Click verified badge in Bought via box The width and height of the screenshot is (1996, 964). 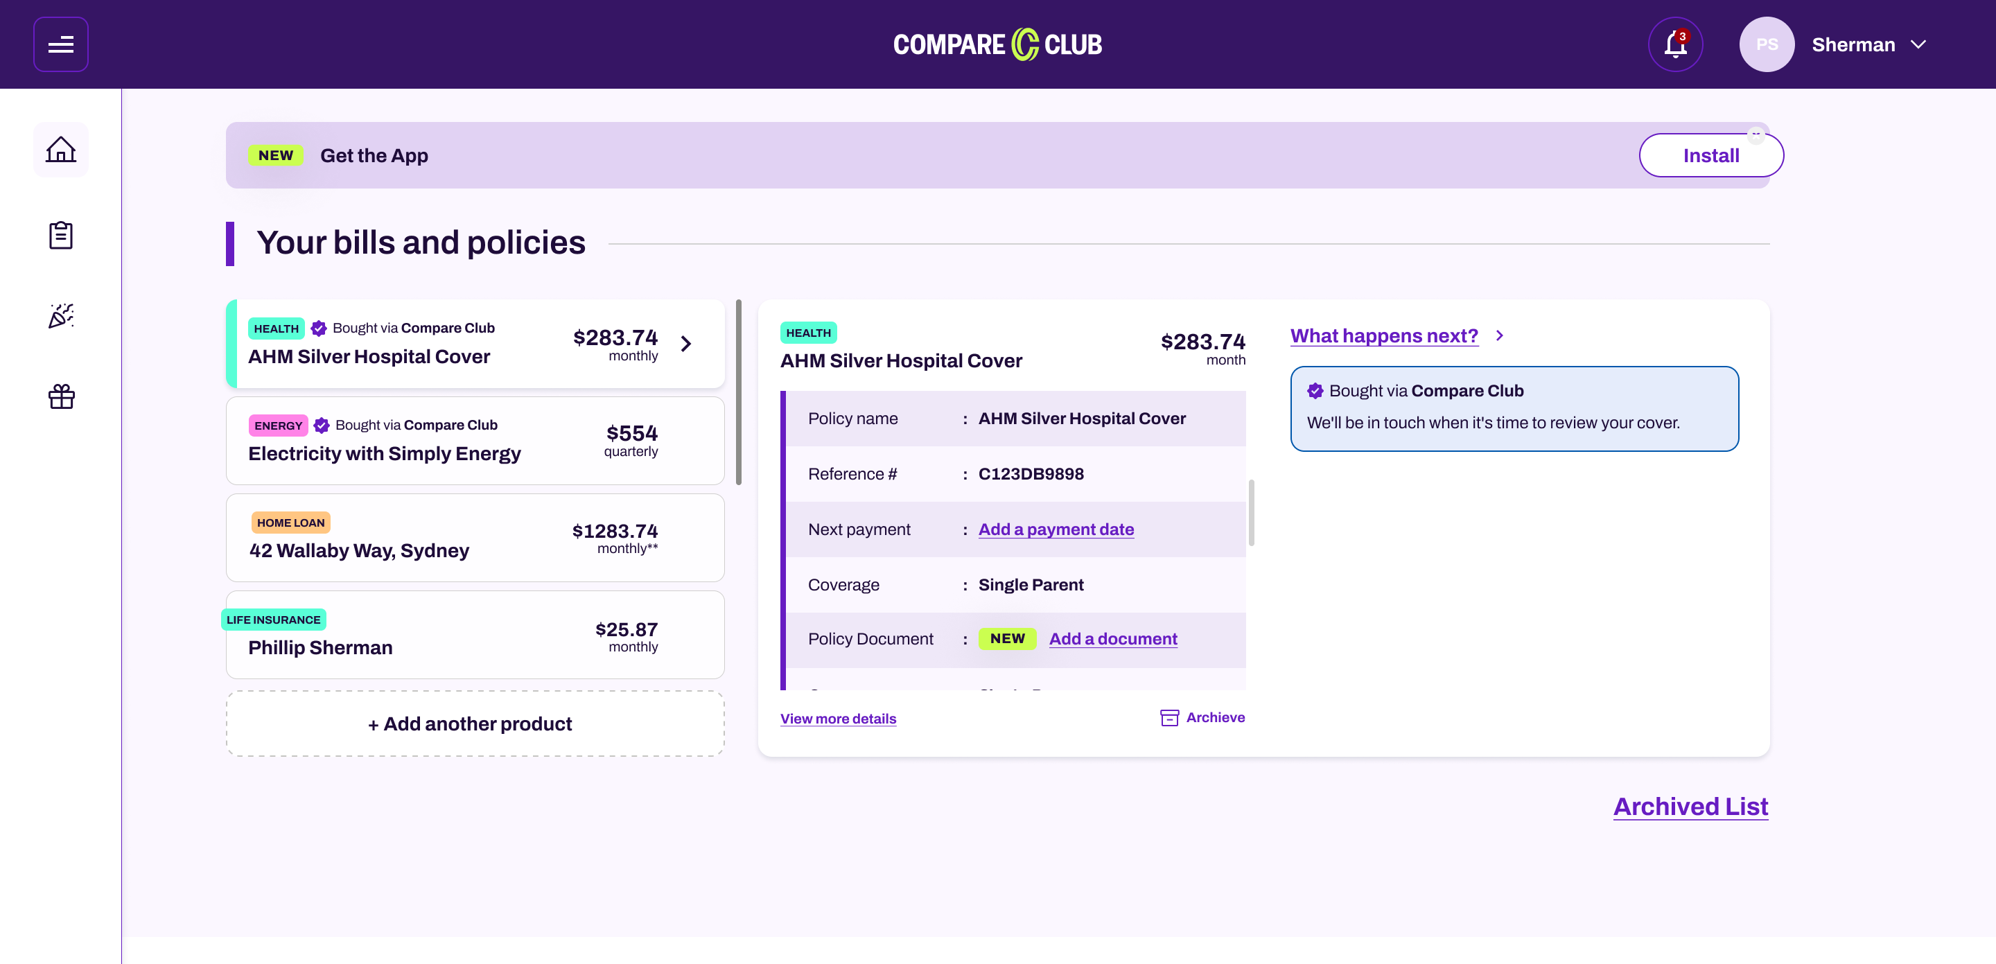(1315, 391)
